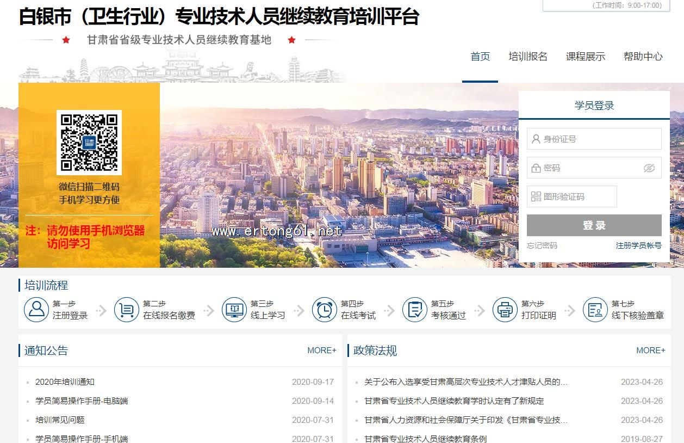Click the 考核通过 checklist icon
The height and width of the screenshot is (443, 684).
(415, 310)
